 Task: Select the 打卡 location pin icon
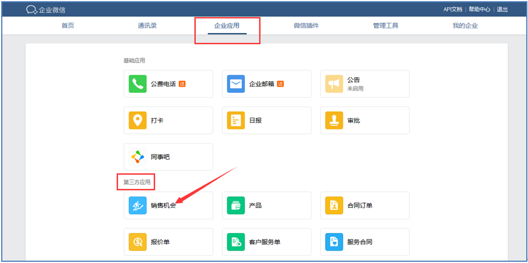(x=137, y=121)
